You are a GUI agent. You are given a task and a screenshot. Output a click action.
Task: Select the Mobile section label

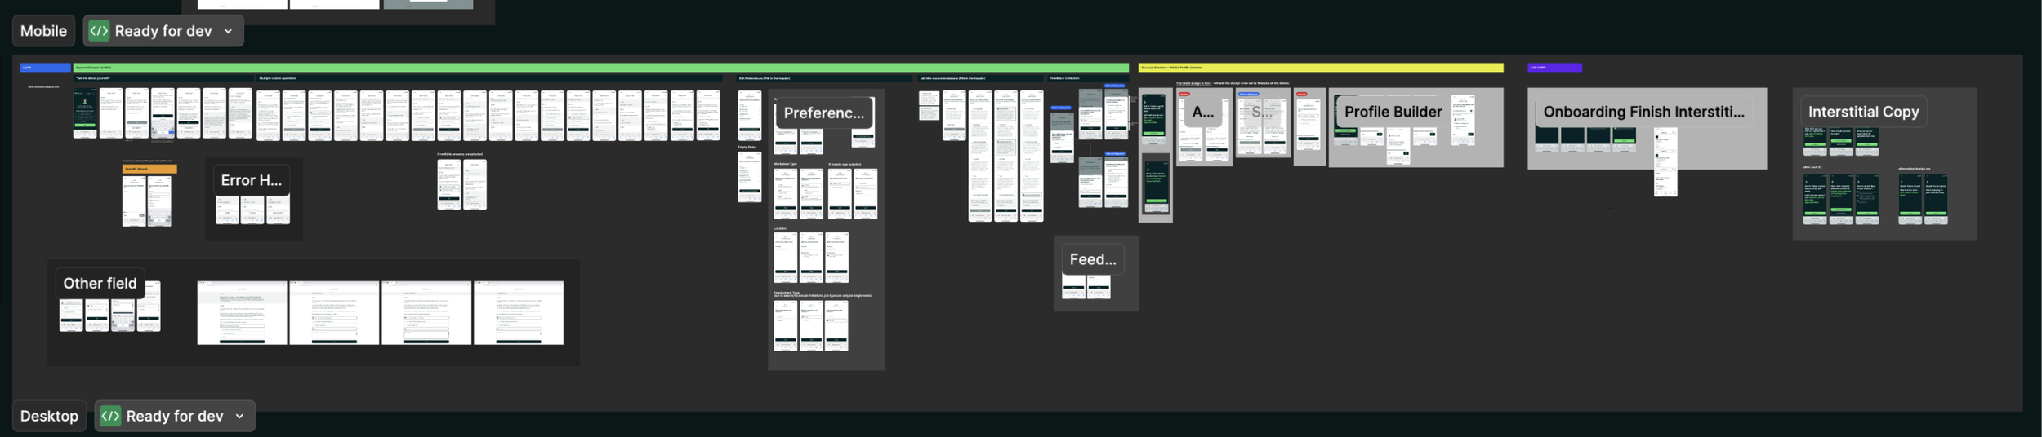pyautogui.click(x=43, y=31)
